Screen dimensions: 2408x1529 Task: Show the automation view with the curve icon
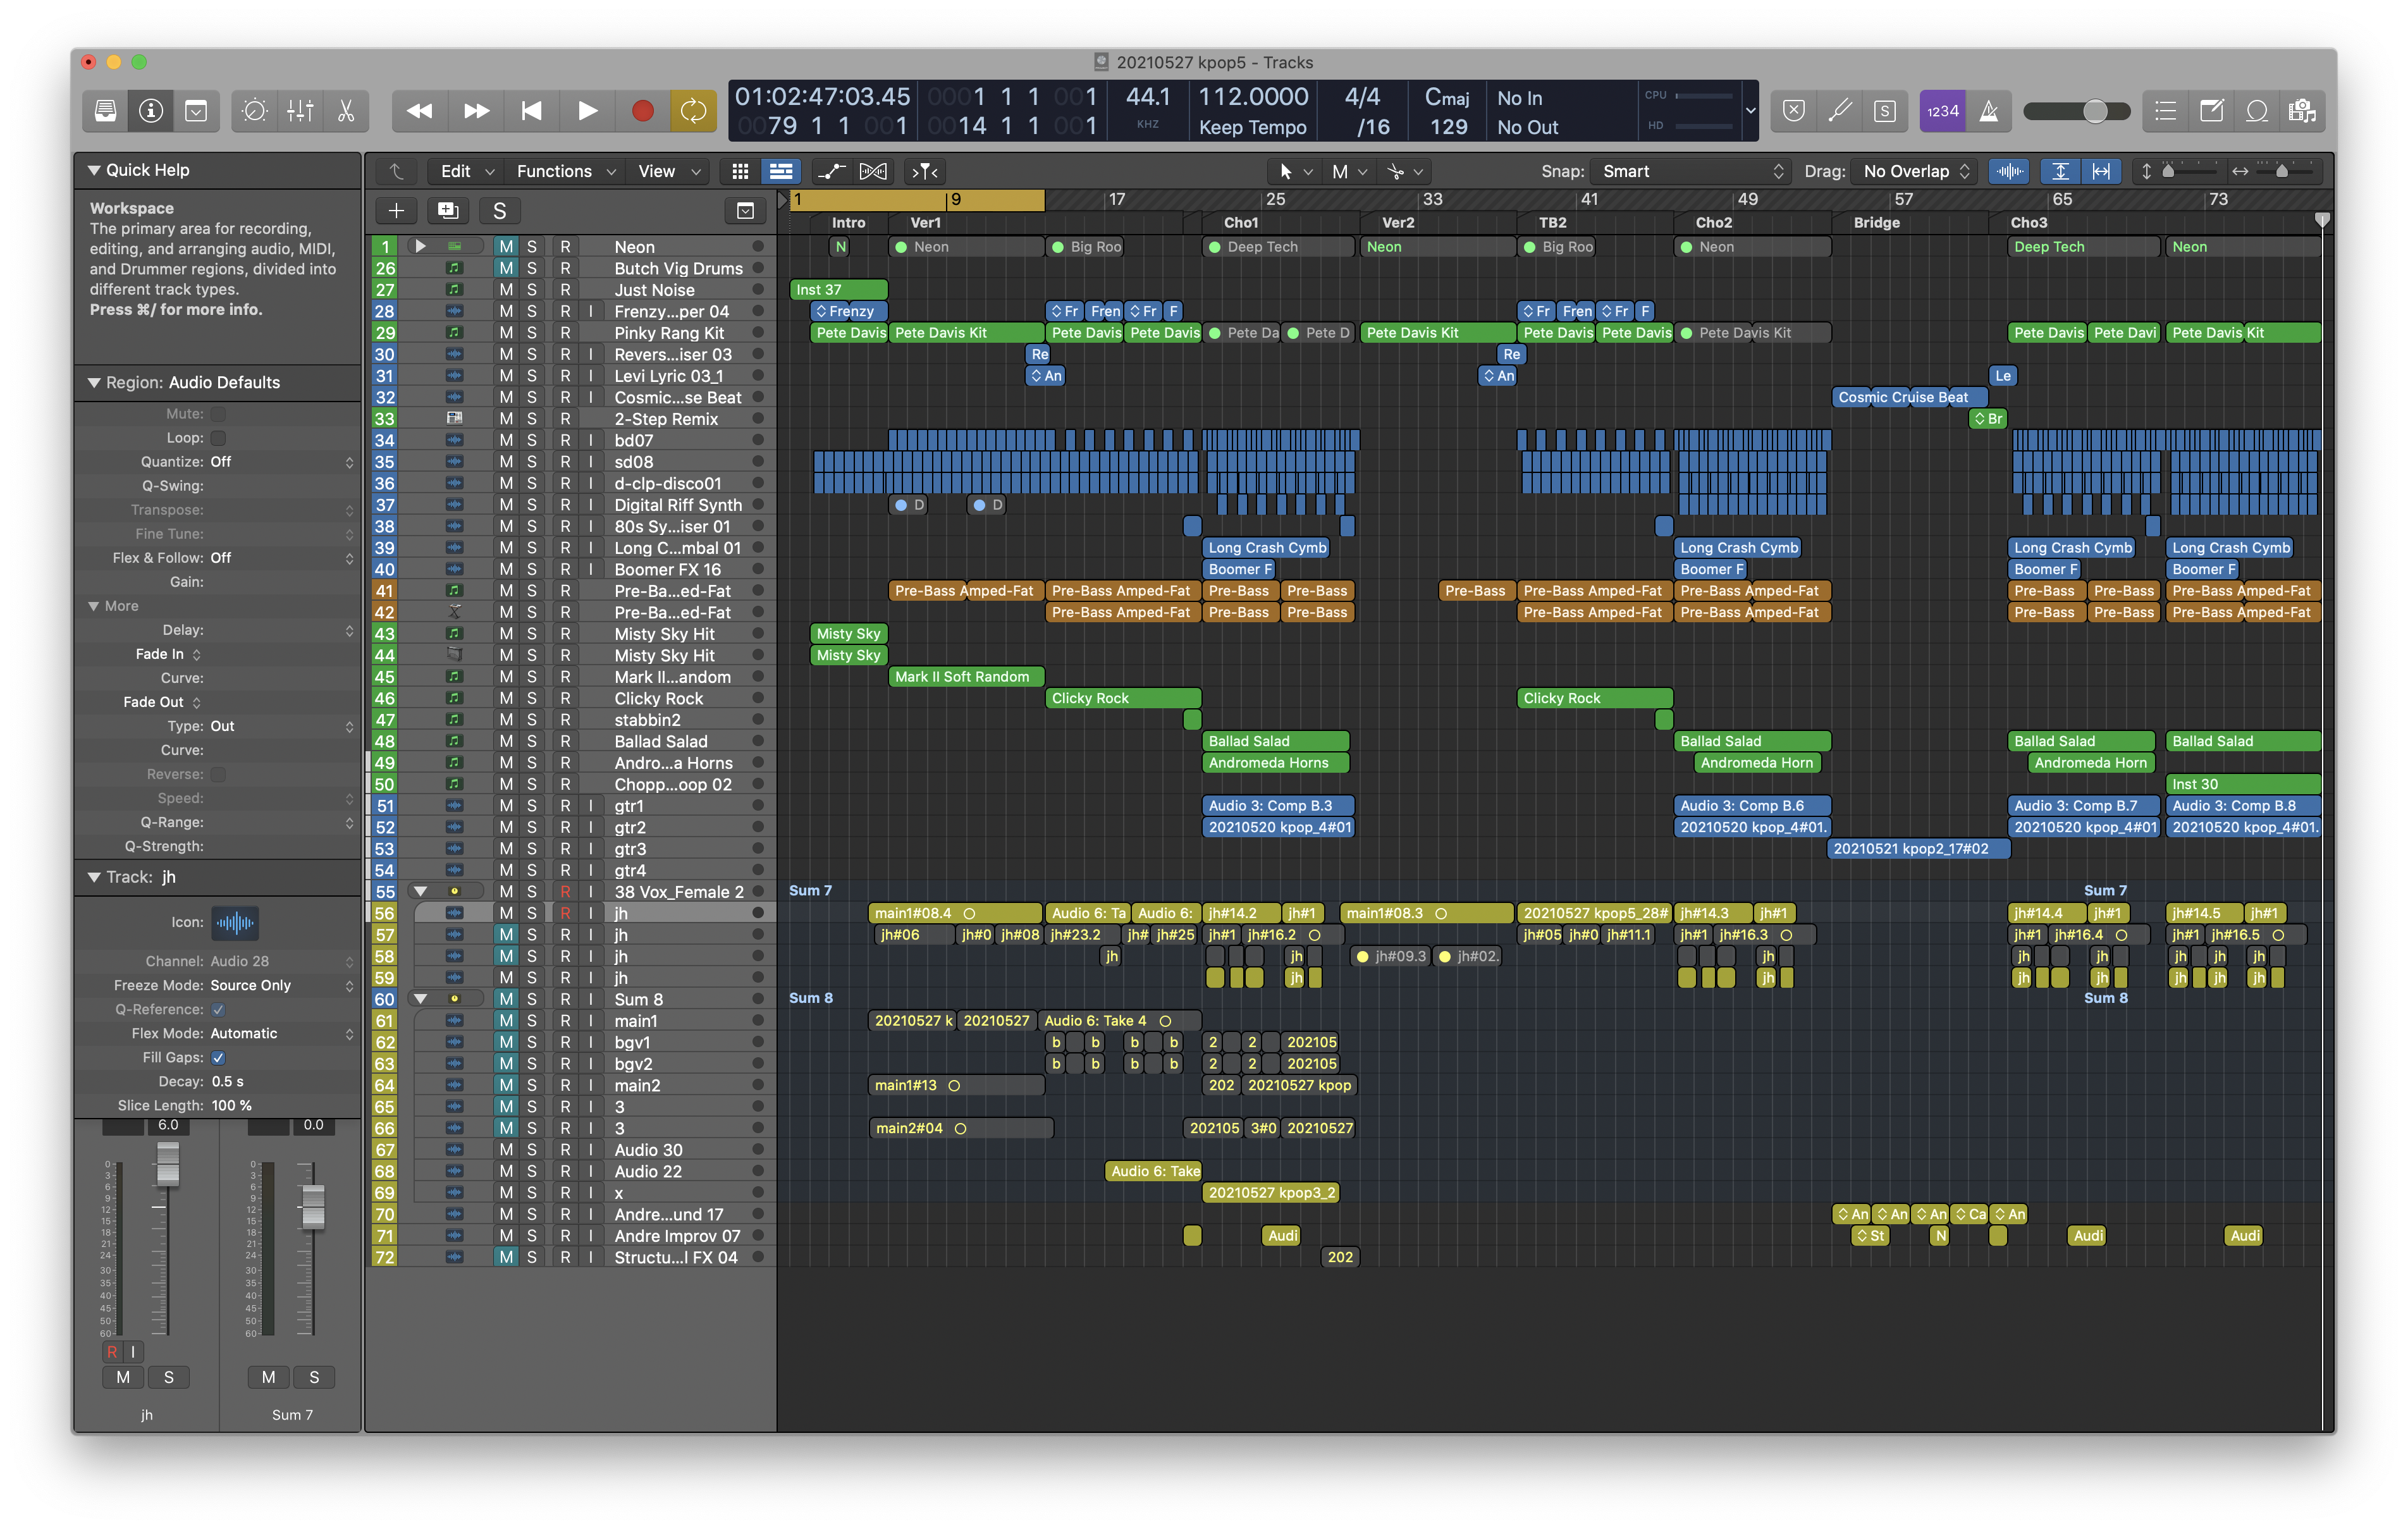pos(830,171)
